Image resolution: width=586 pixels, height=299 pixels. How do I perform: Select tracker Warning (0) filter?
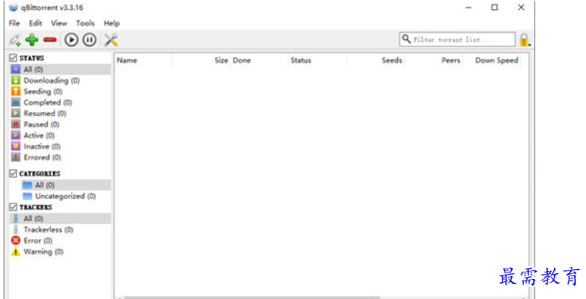61,252
